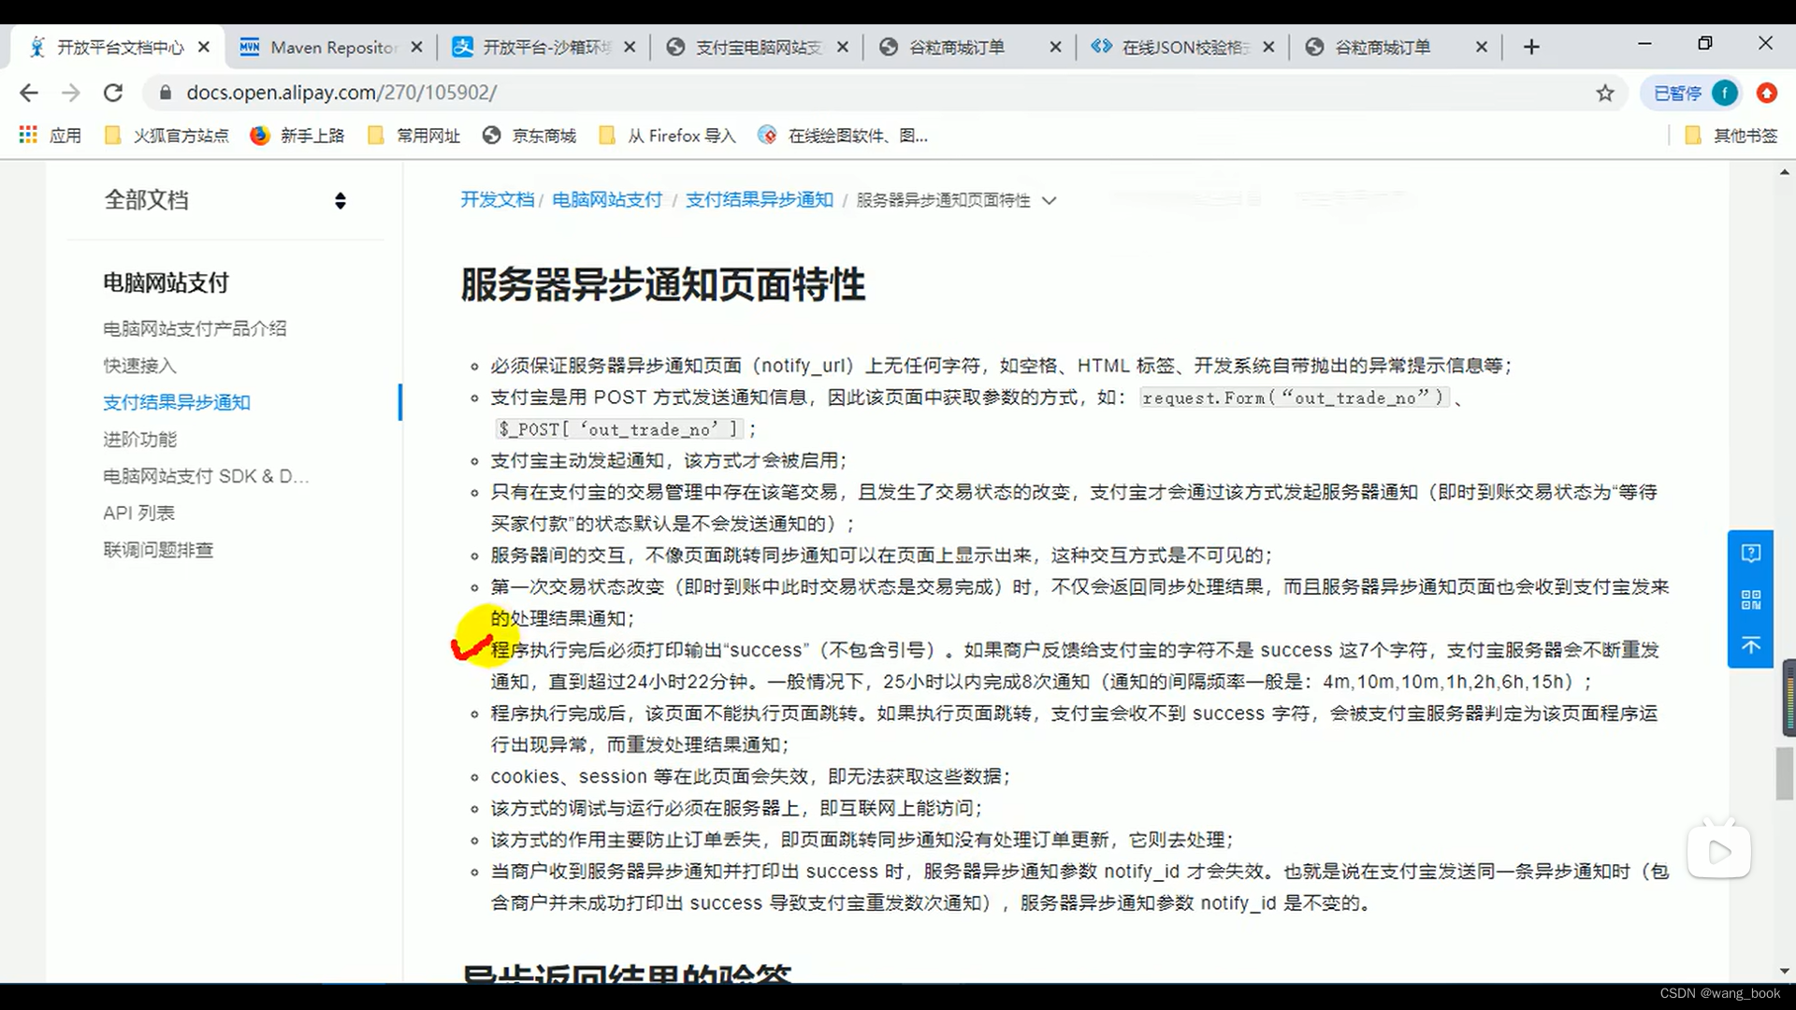Show the QR code from floating sidebar
Image resolution: width=1796 pixels, height=1010 pixels.
coord(1750,599)
